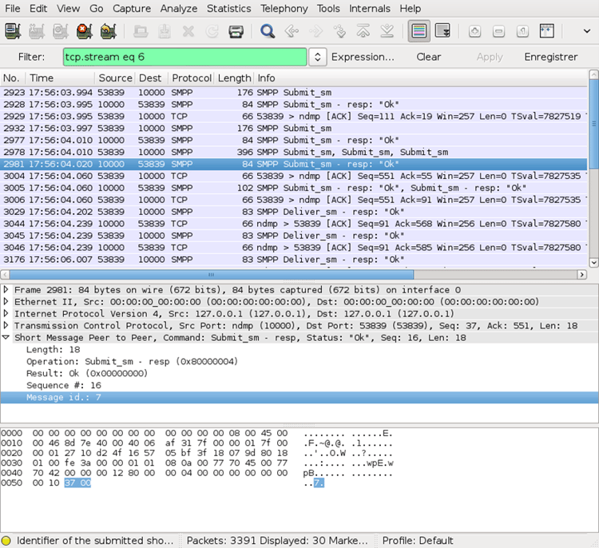Open the Telephony menu
Screen dimensions: 599x548
(x=284, y=8)
